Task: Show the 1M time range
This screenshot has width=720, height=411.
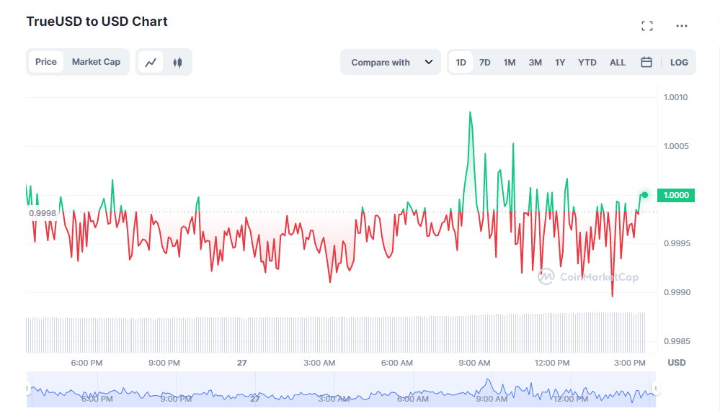Action: coord(510,63)
